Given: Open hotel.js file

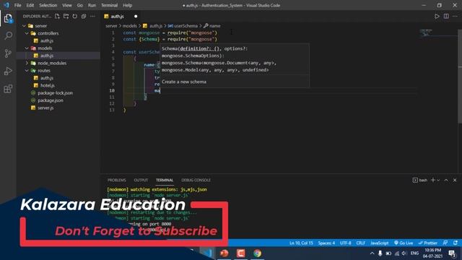Looking at the screenshot, I should pos(47,85).
